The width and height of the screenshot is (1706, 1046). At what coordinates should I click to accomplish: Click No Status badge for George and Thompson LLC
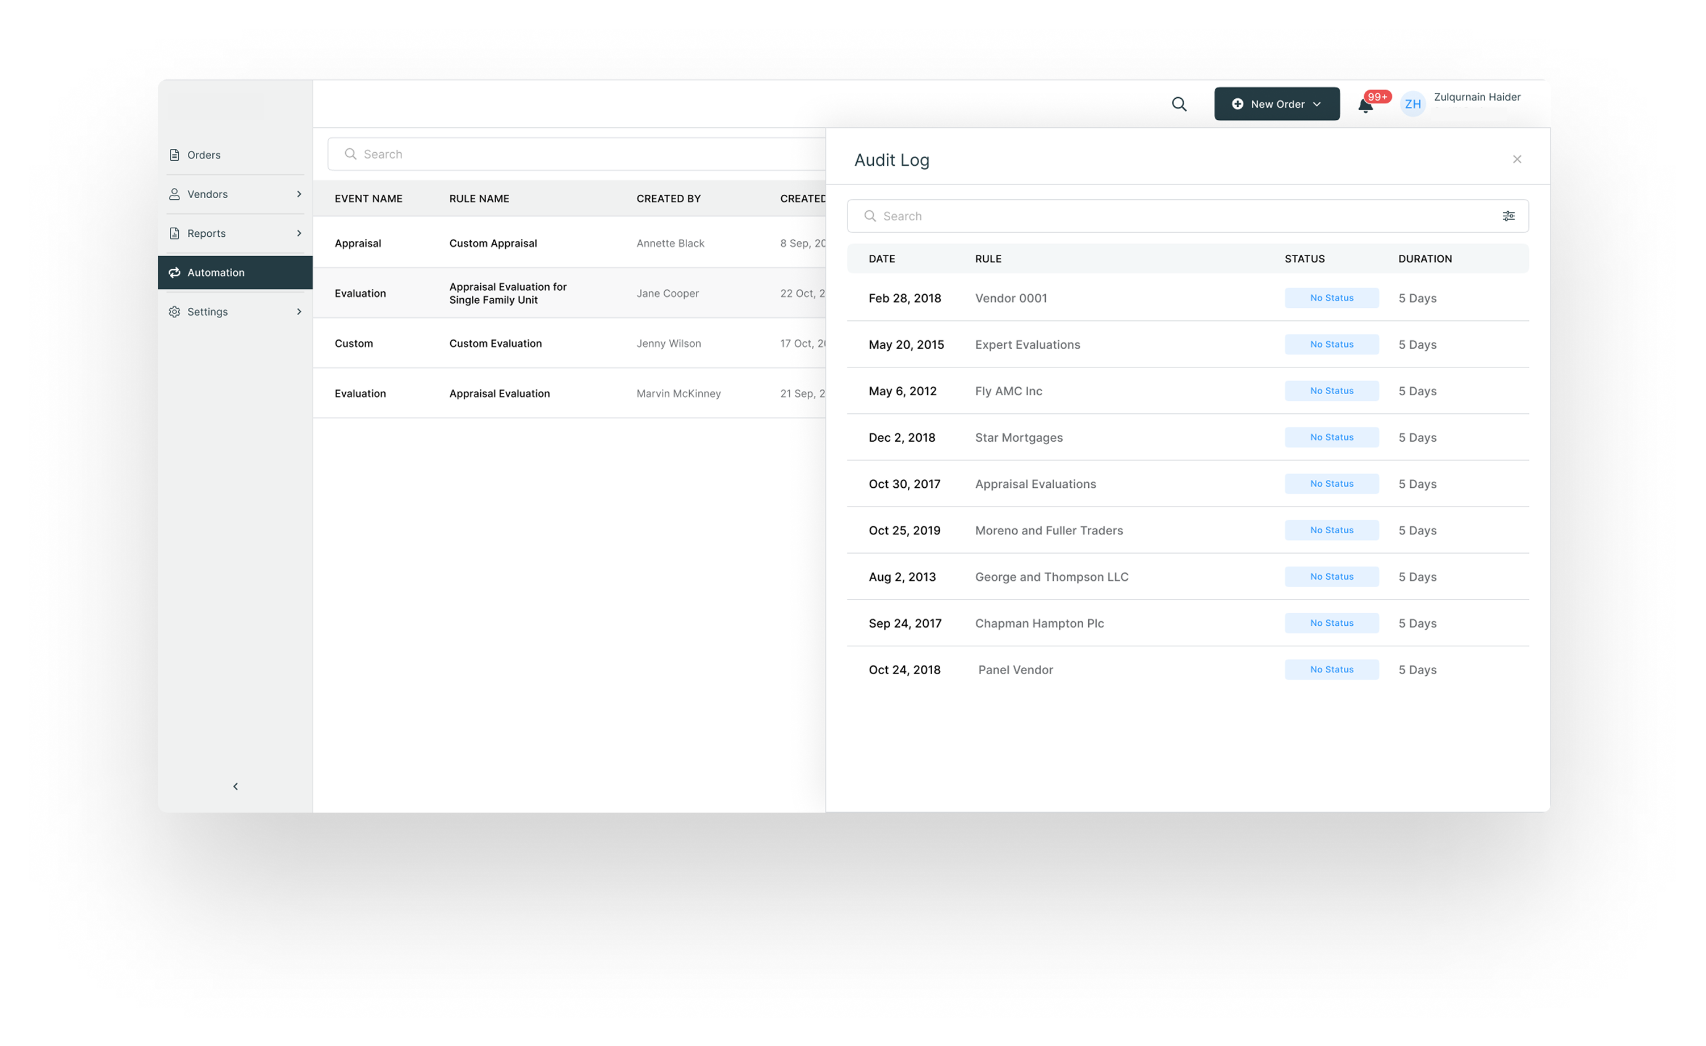point(1331,576)
